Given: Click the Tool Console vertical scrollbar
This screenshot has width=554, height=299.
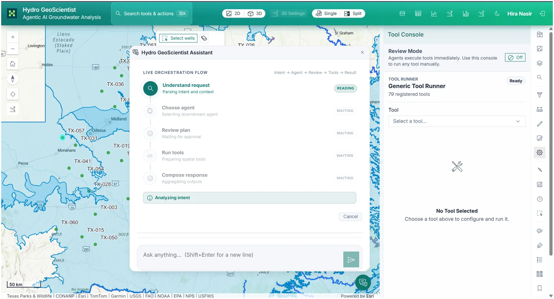Looking at the screenshot, I should coord(551,144).
